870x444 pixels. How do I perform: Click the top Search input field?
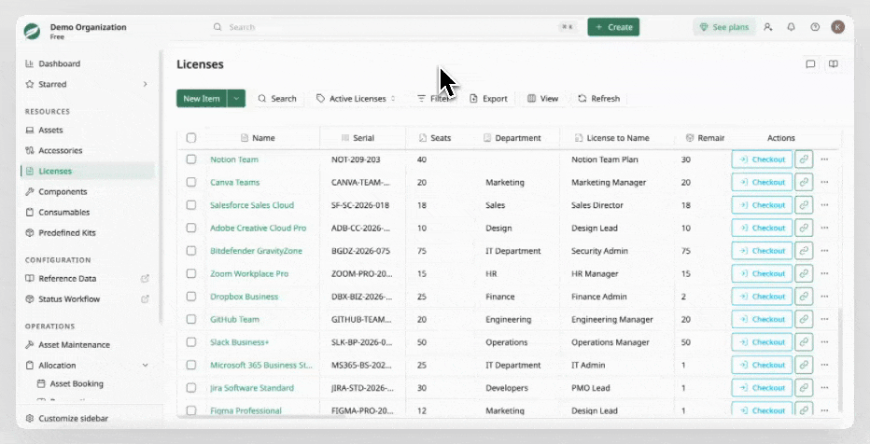(x=395, y=27)
